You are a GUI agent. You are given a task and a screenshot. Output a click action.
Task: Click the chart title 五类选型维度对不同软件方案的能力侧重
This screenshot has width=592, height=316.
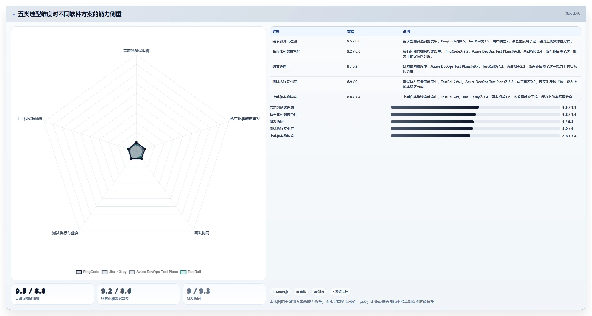point(70,14)
